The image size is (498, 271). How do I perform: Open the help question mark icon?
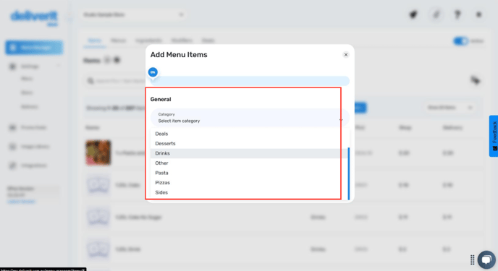tap(457, 14)
